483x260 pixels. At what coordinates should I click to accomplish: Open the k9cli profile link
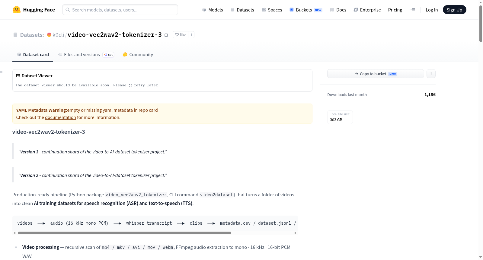[58, 35]
